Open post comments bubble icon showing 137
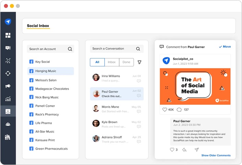The image size is (242, 165). (179, 110)
